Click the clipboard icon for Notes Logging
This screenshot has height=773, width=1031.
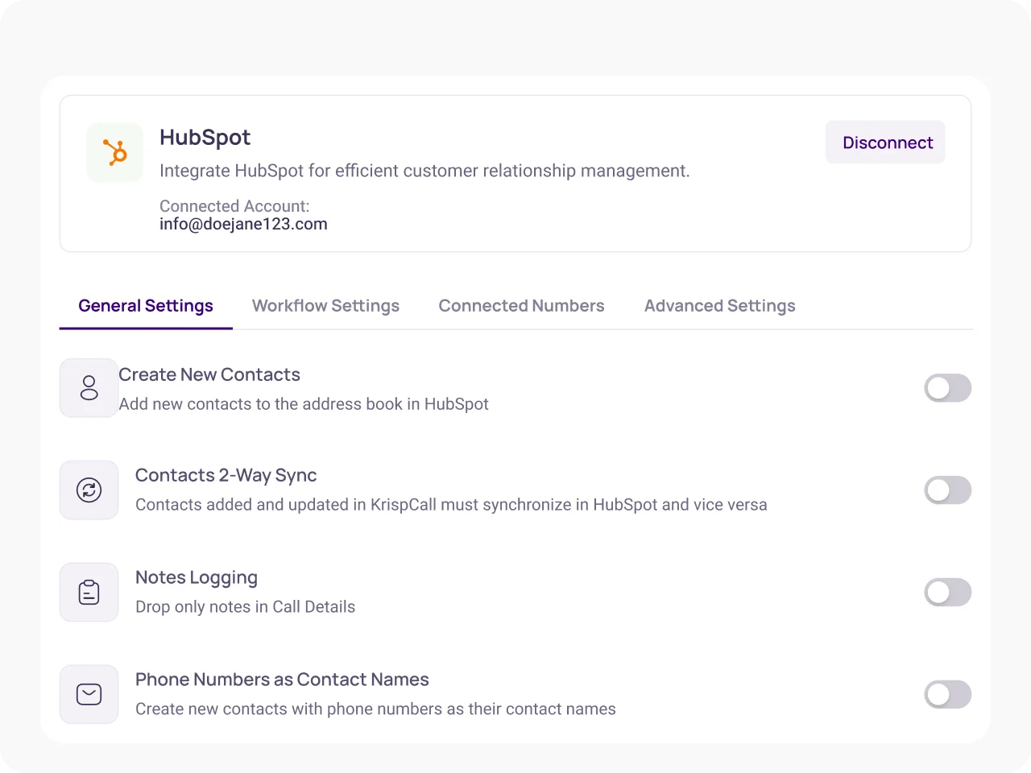89,593
